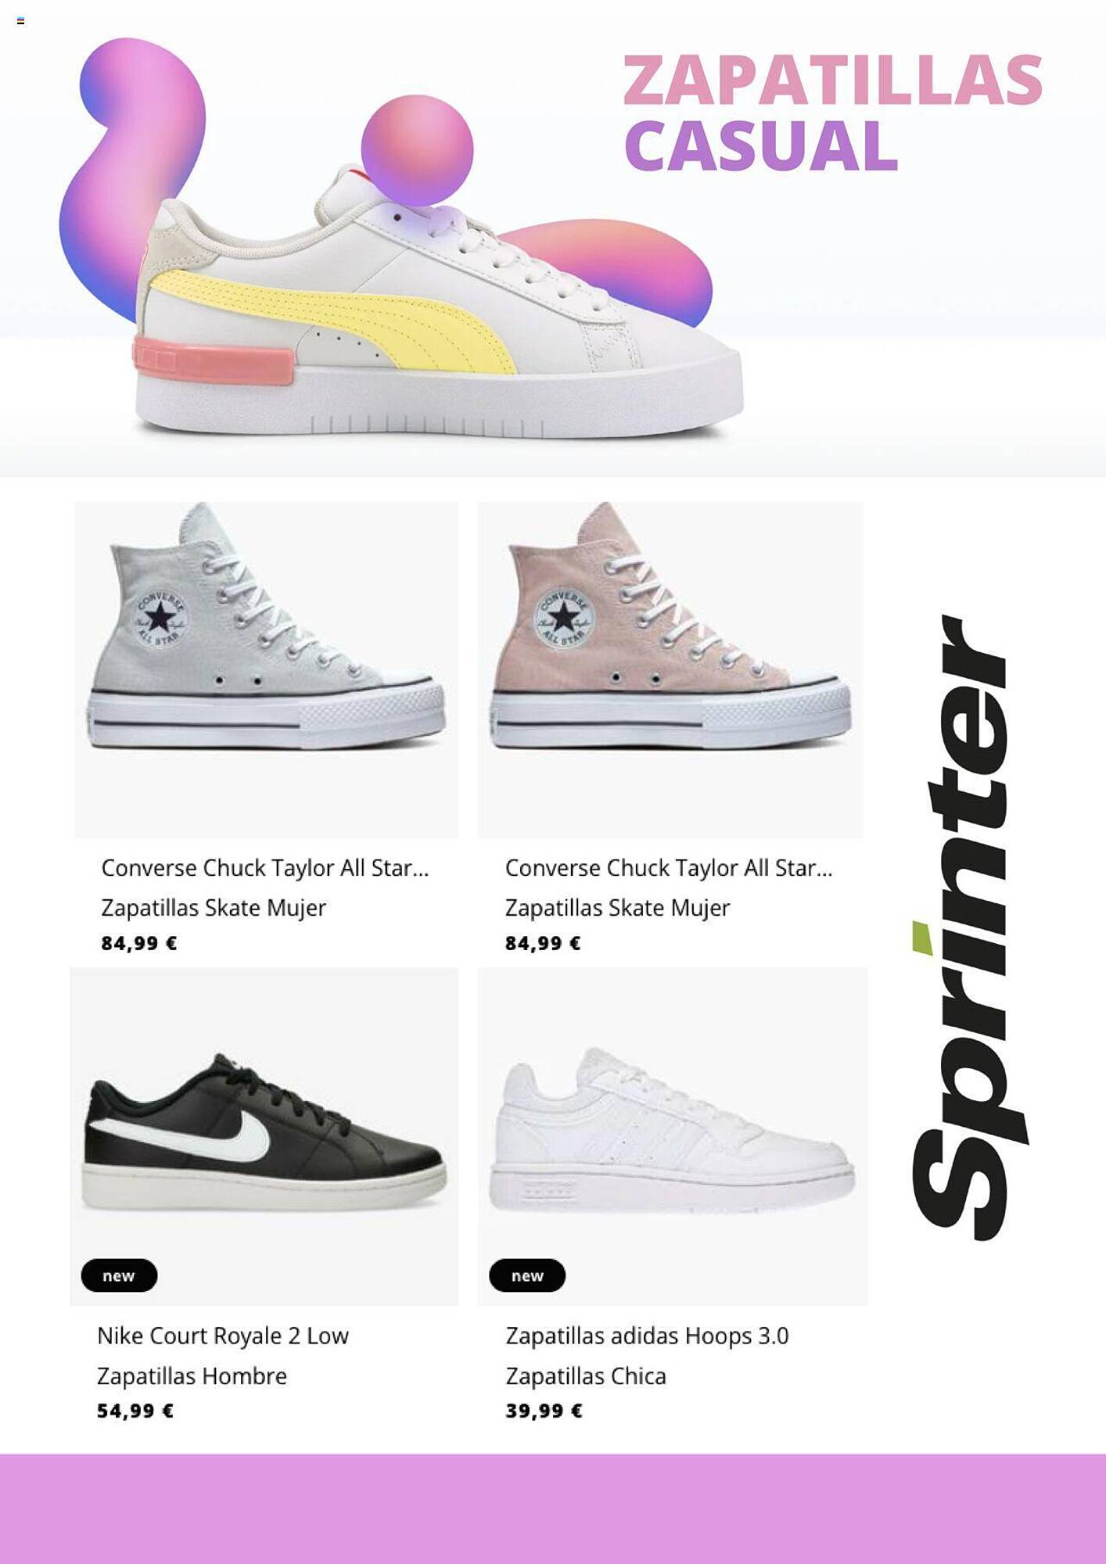Click the Zapatillas Chica category label

(586, 1376)
